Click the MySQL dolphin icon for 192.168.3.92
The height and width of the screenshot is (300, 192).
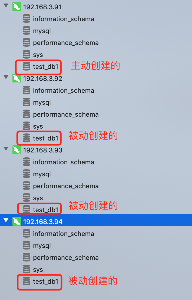click(x=17, y=78)
